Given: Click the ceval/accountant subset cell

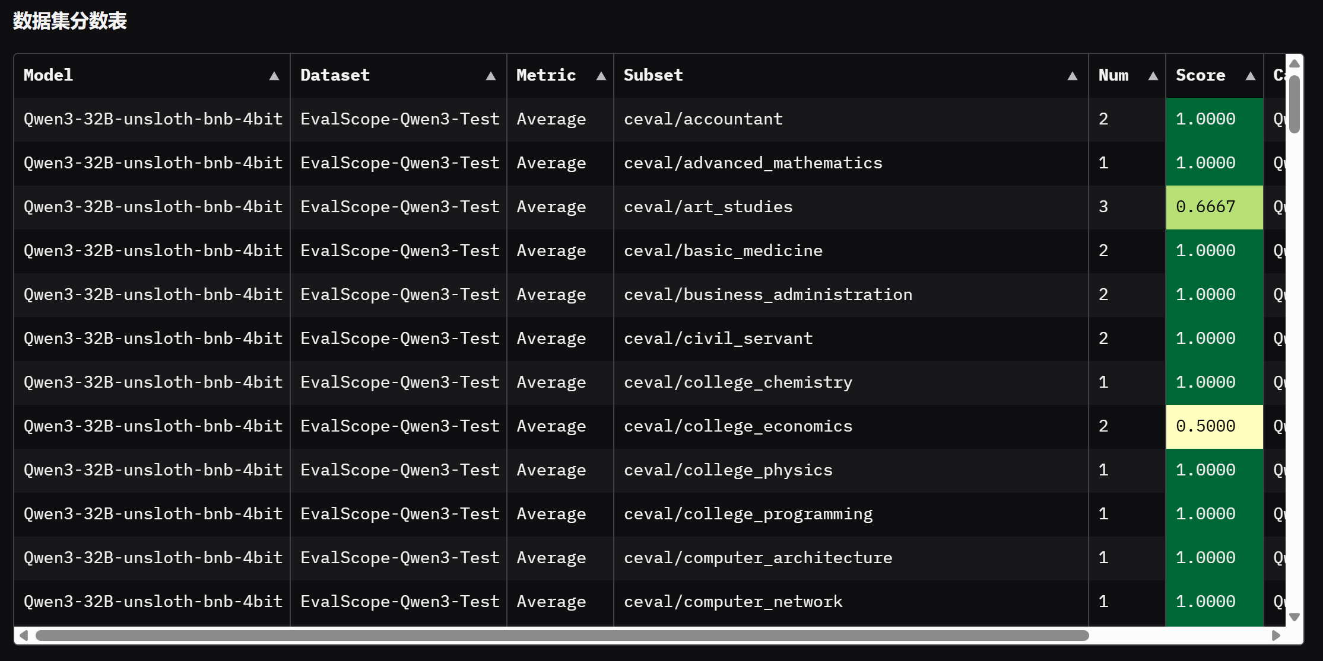Looking at the screenshot, I should [x=851, y=119].
